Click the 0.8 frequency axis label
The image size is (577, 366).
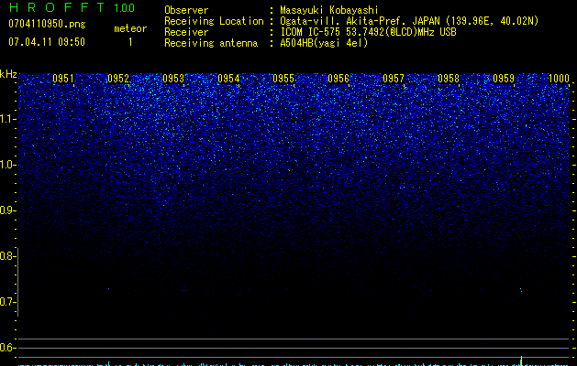coord(7,256)
